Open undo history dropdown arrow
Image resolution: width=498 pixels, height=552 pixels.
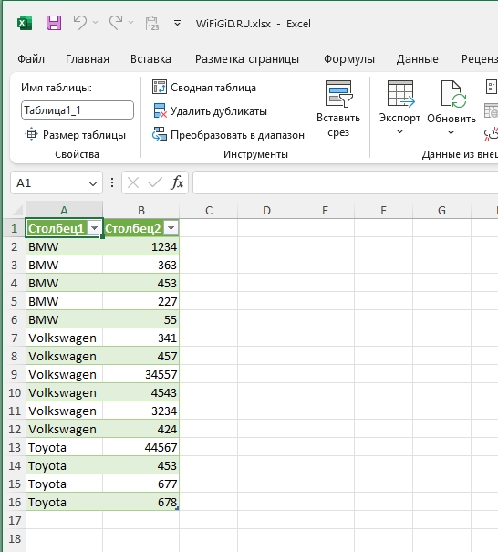(x=95, y=23)
